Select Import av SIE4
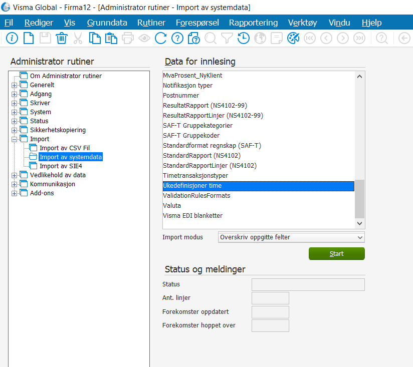This screenshot has height=367, width=413. pos(61,166)
